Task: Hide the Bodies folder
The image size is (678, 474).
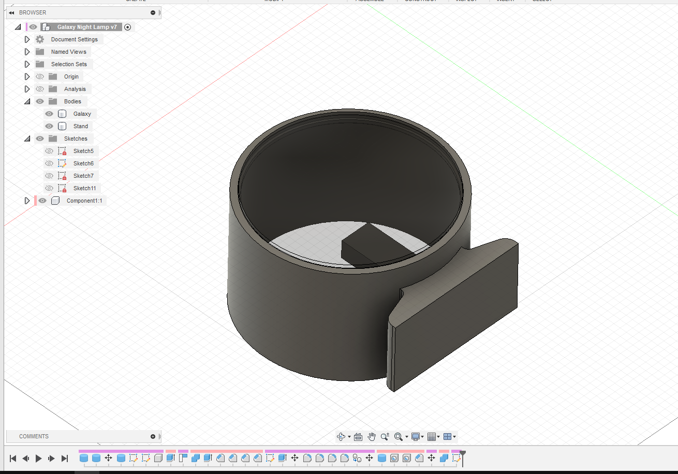Action: [40, 101]
